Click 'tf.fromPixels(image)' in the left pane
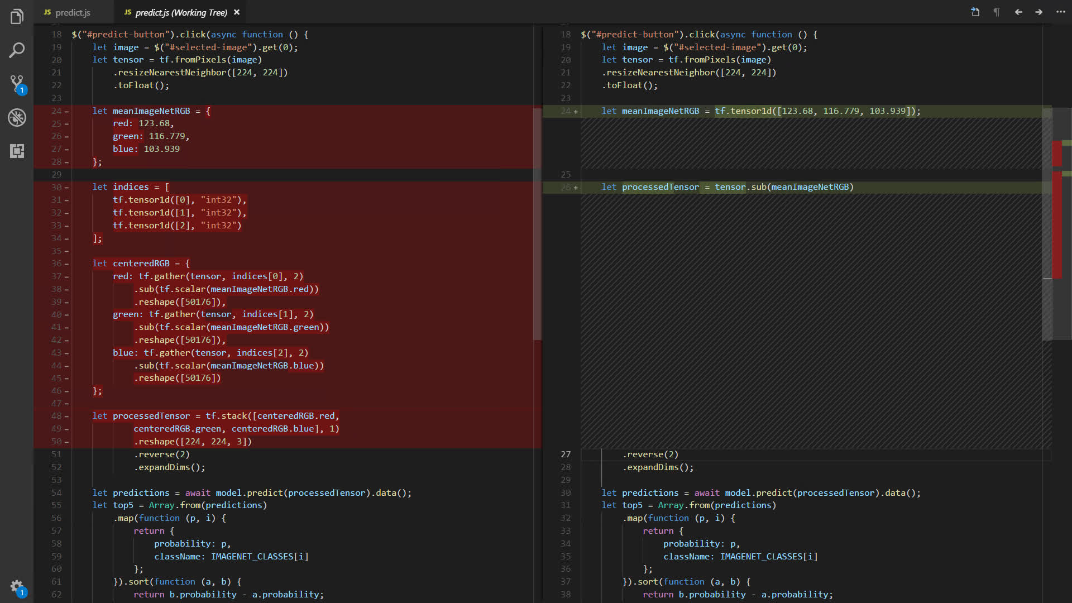Viewport: 1072px width, 603px height. (x=210, y=60)
